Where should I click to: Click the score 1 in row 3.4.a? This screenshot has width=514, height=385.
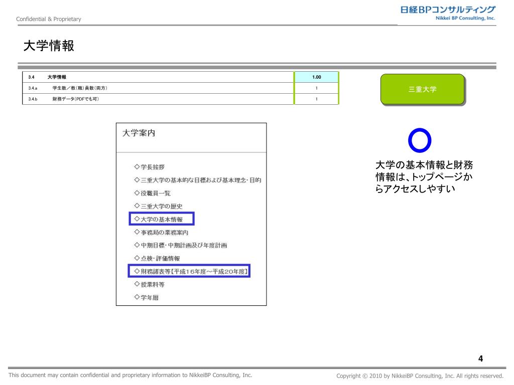(317, 88)
